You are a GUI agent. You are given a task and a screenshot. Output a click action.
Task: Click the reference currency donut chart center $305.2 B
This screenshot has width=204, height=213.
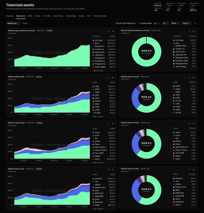tap(146, 51)
